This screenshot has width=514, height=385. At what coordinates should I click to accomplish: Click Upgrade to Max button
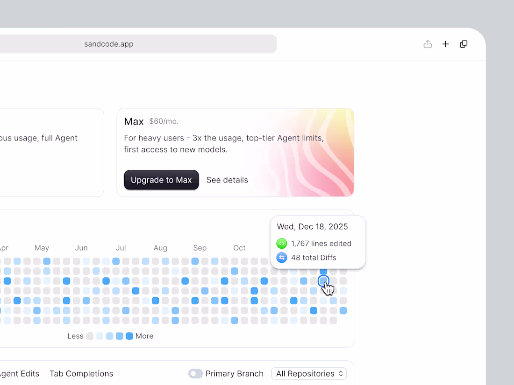[x=161, y=180]
